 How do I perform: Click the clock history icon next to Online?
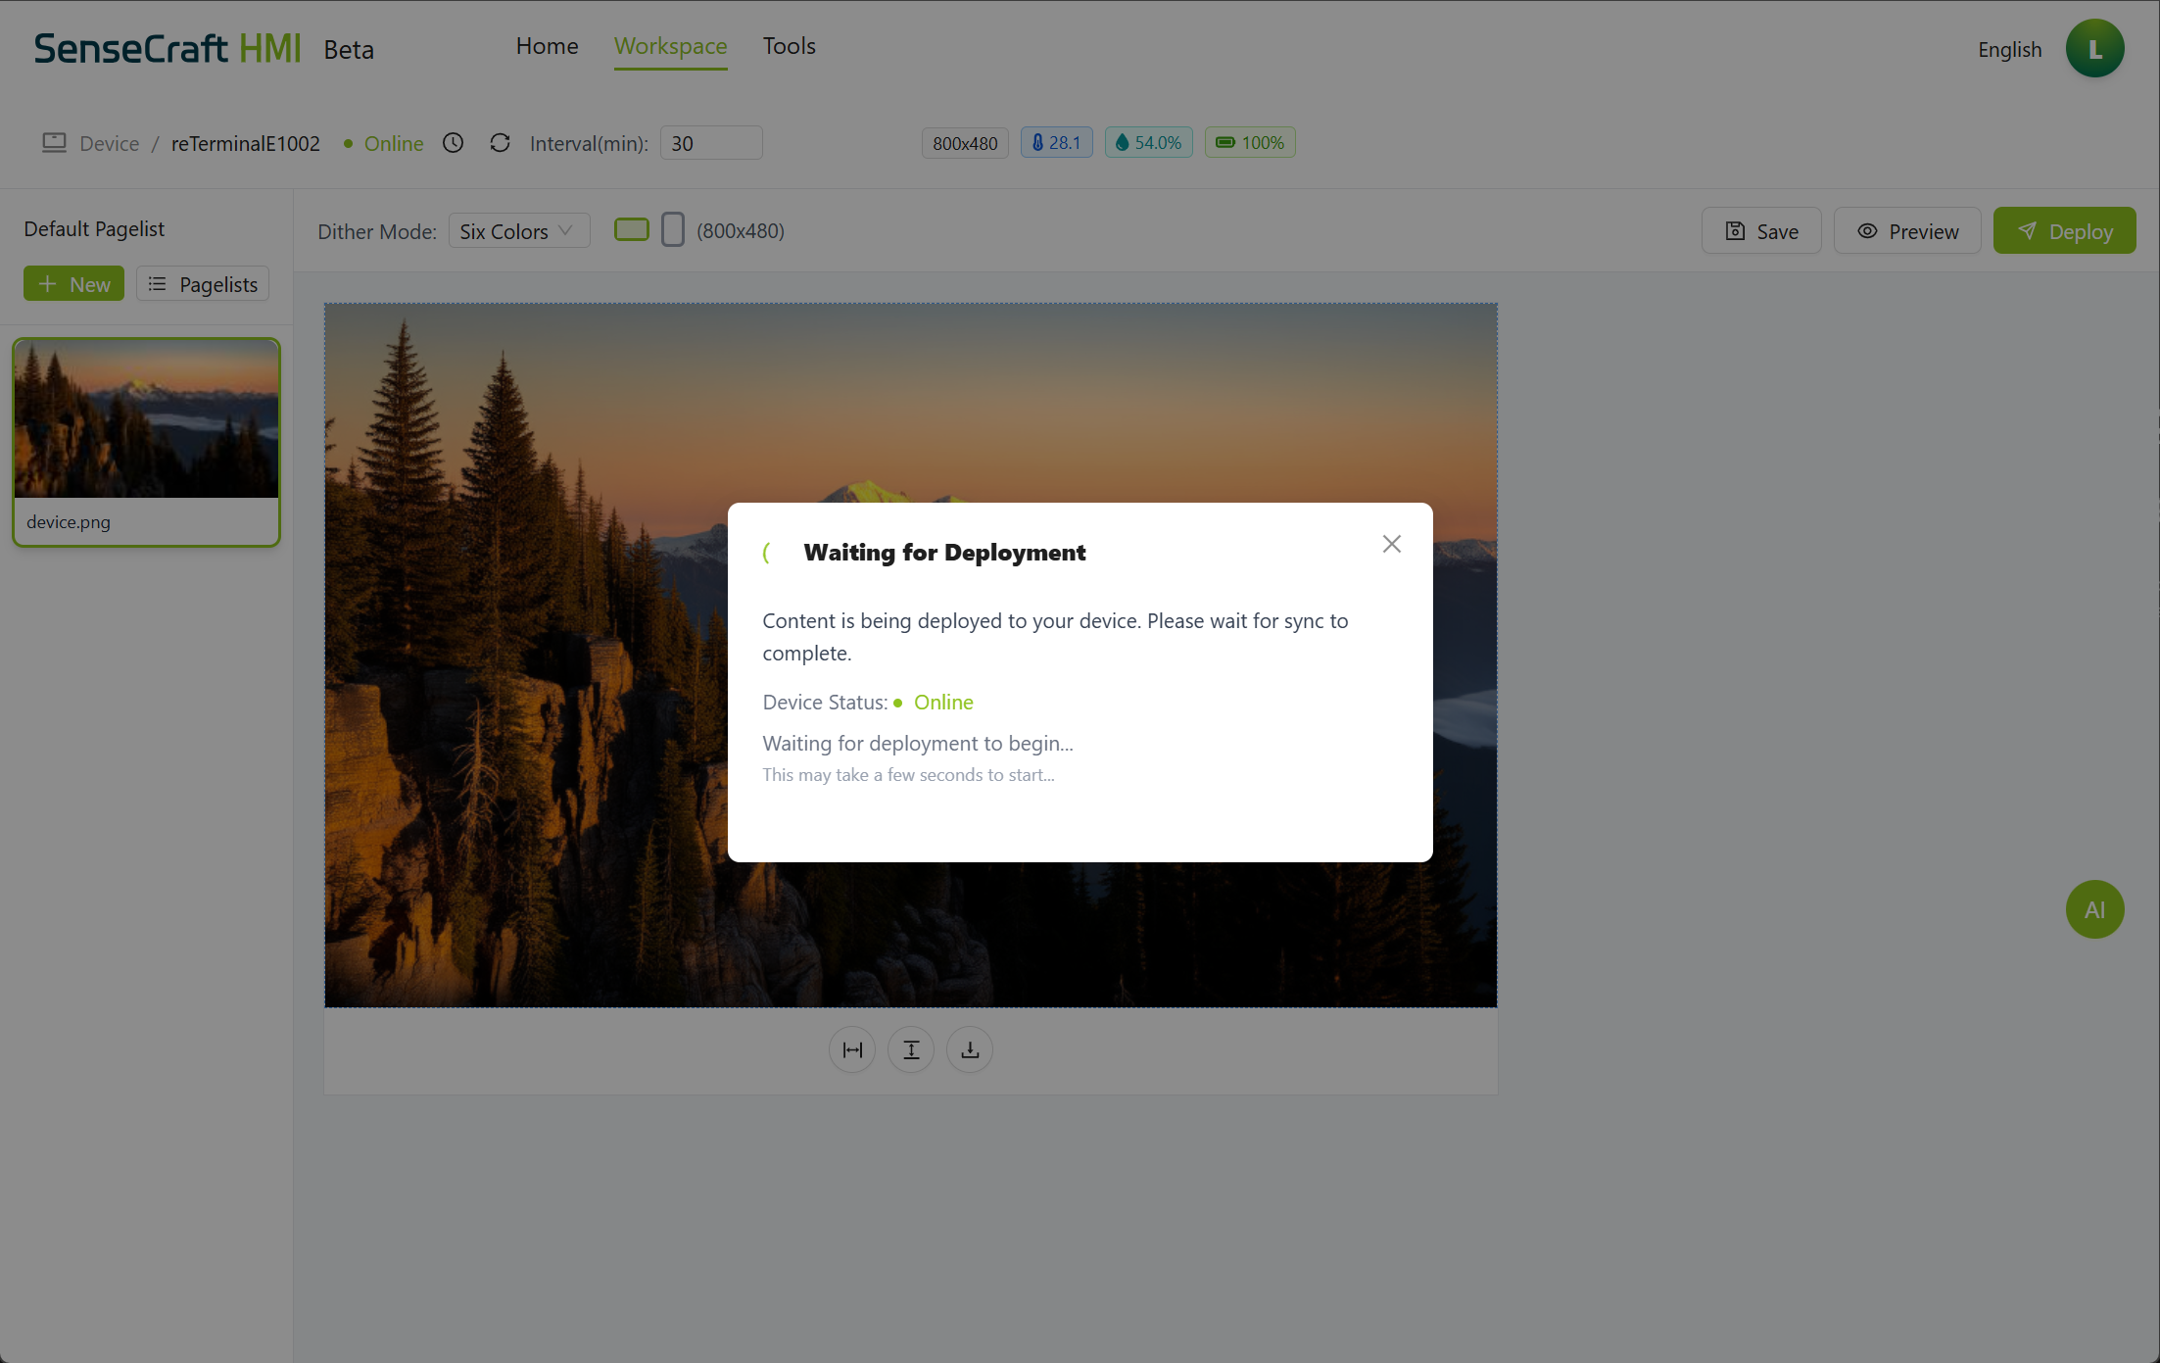tap(453, 143)
